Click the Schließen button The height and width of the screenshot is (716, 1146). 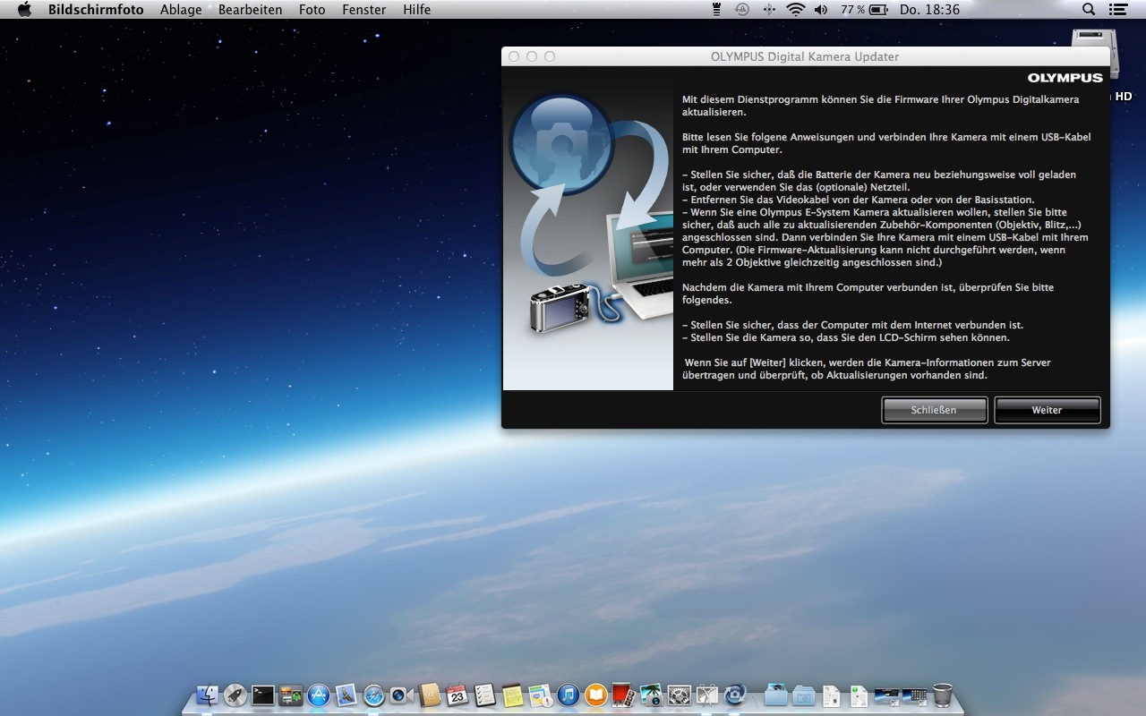pos(934,410)
